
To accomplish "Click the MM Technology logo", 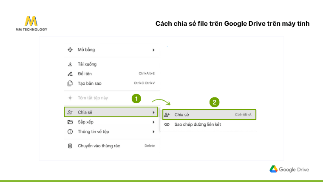I will 31,23.
